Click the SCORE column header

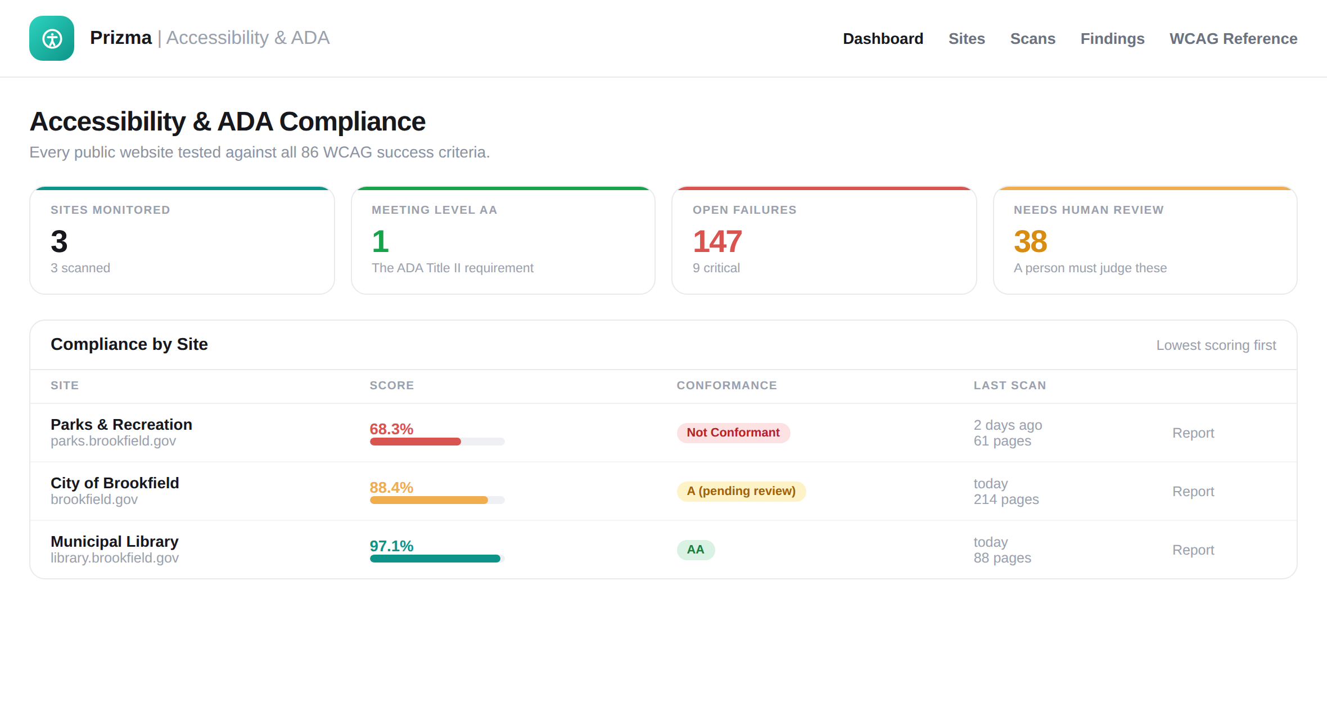pyautogui.click(x=392, y=385)
